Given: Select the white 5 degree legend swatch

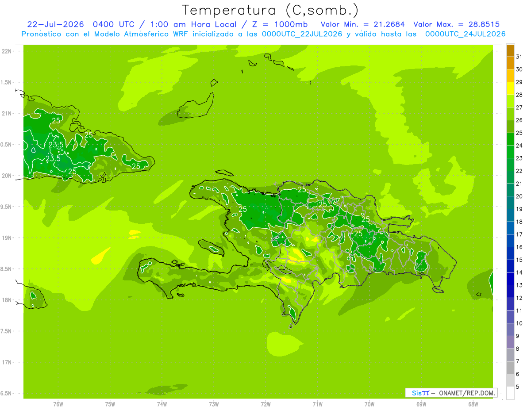Looking at the screenshot, I should coord(510,393).
